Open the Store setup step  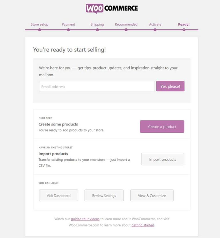click(x=39, y=24)
